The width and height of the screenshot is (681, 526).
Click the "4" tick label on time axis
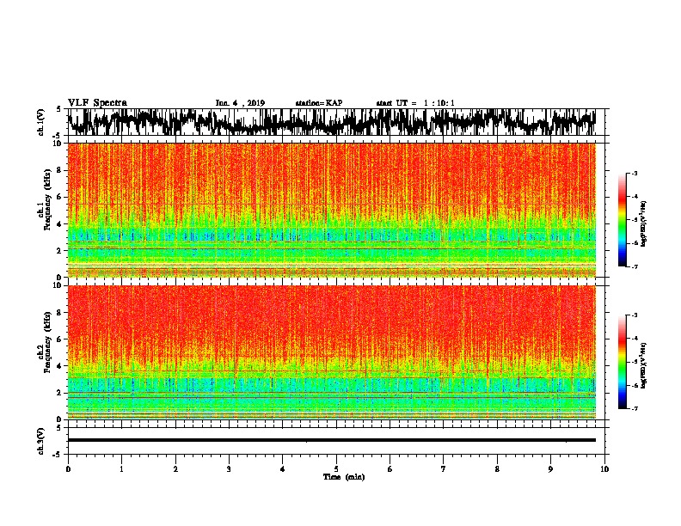click(x=283, y=469)
